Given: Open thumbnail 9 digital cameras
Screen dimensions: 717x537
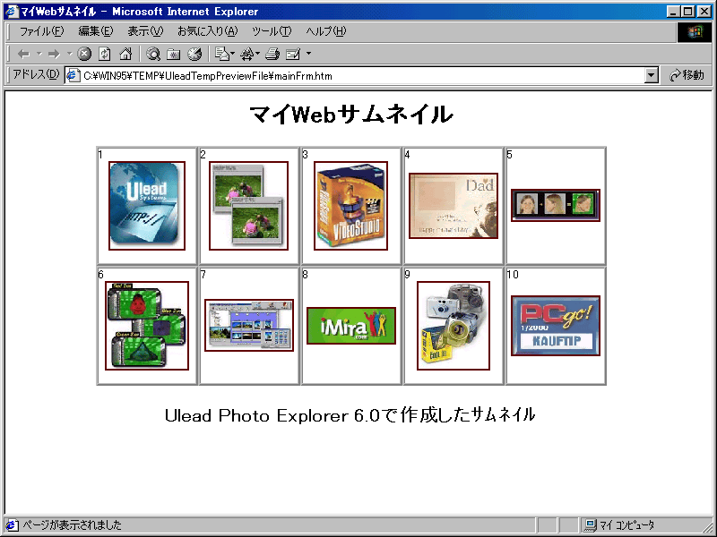Looking at the screenshot, I should tap(454, 326).
